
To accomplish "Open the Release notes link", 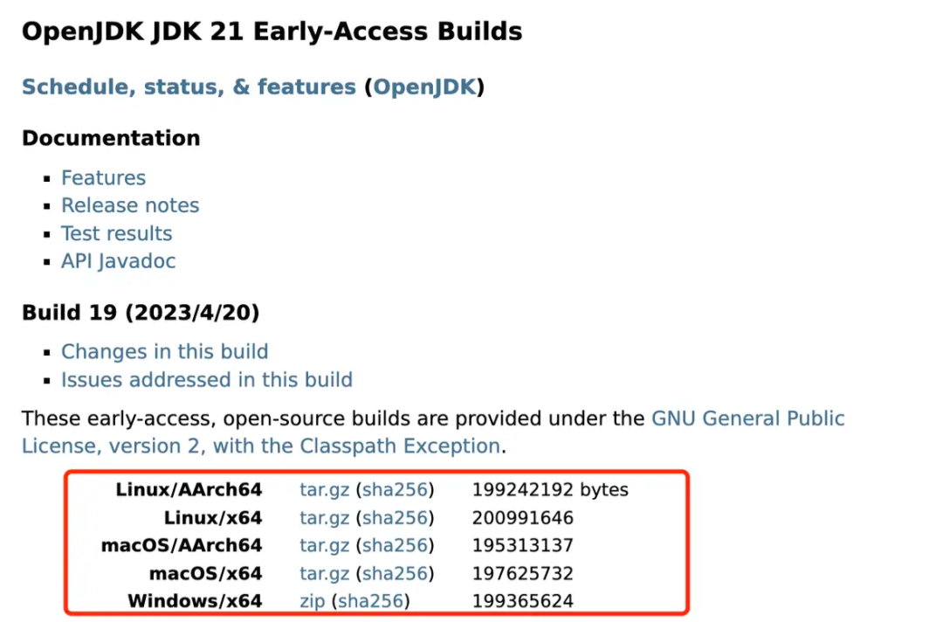I will [x=130, y=205].
